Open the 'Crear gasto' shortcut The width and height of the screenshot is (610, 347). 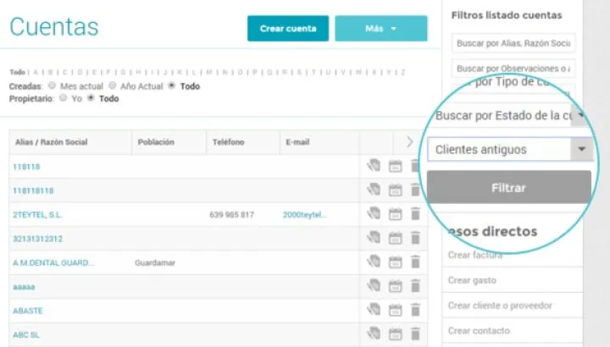tap(472, 280)
